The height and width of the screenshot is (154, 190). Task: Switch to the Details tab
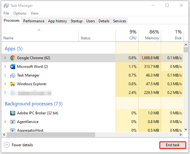click(104, 21)
